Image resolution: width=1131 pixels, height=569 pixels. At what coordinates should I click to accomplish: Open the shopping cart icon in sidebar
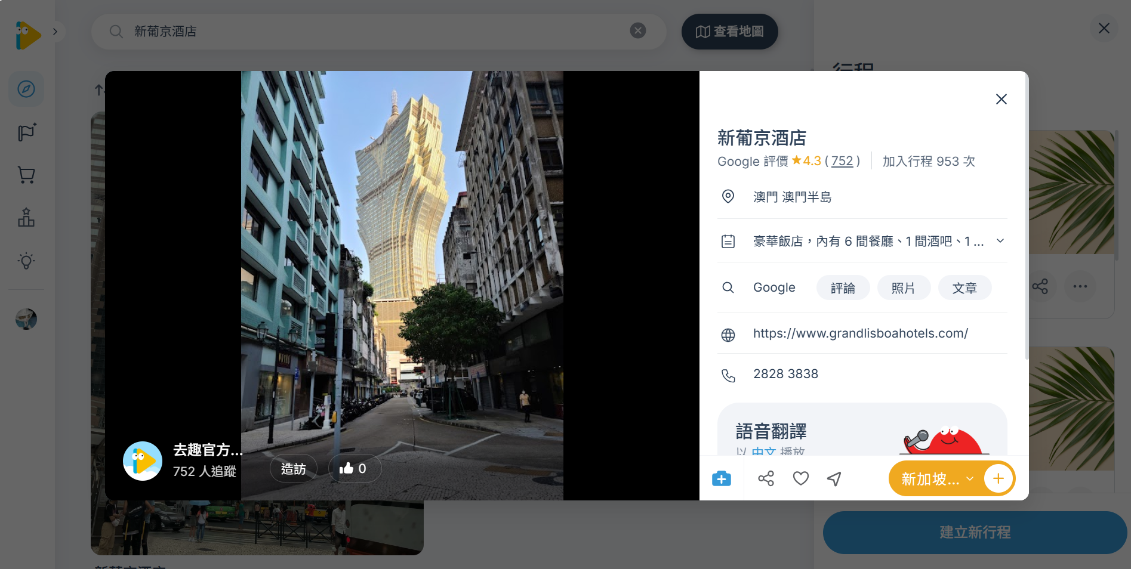(x=26, y=175)
